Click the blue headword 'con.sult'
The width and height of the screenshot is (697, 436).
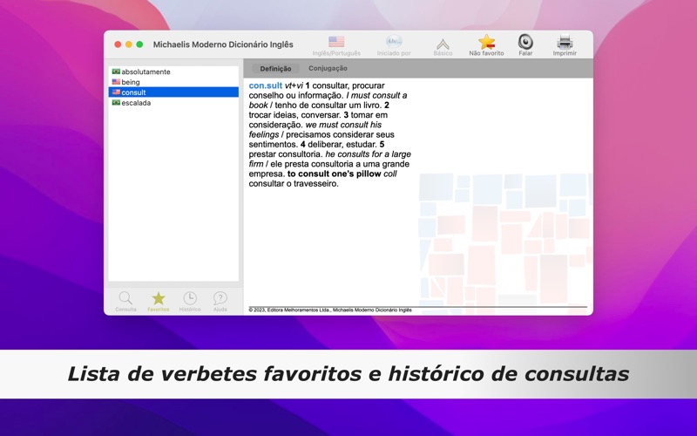[x=266, y=85]
